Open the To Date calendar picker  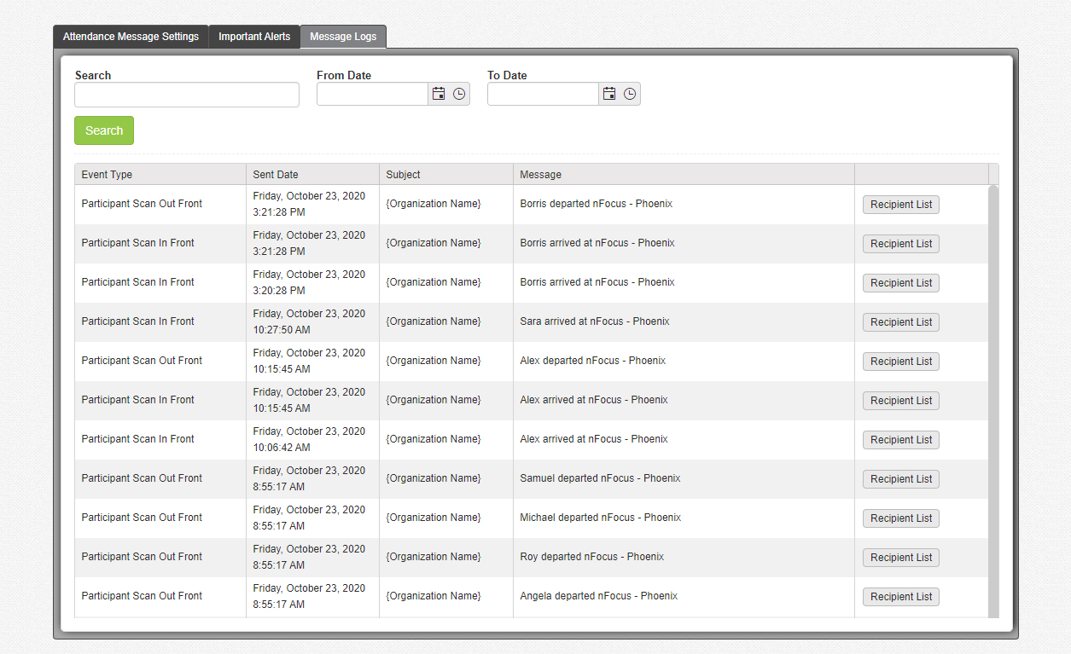pos(609,94)
